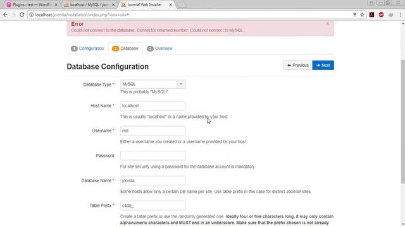Click the Username field containing root
Viewport: 405px width, 227px height.
click(x=153, y=131)
